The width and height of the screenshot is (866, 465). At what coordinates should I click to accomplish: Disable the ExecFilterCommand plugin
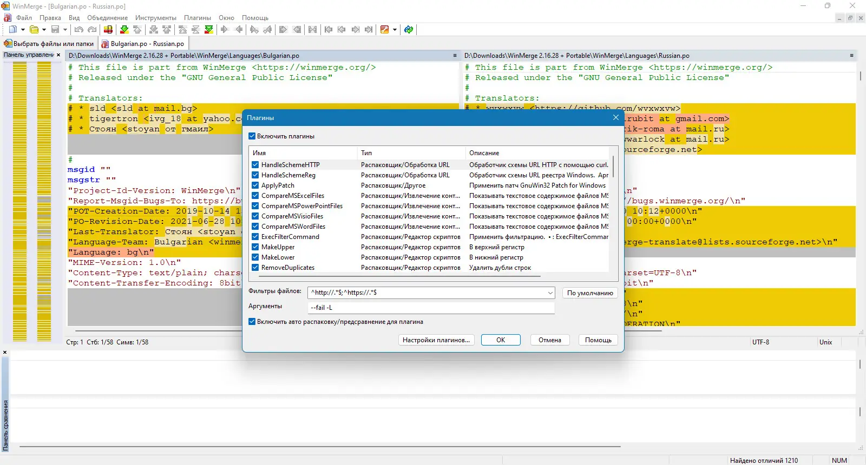[255, 237]
